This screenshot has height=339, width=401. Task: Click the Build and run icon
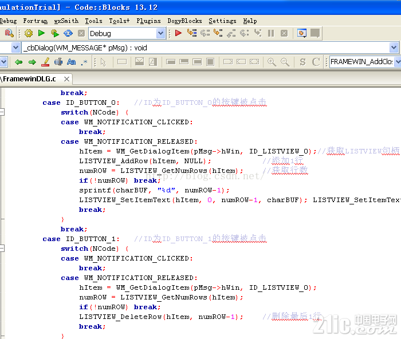point(55,33)
